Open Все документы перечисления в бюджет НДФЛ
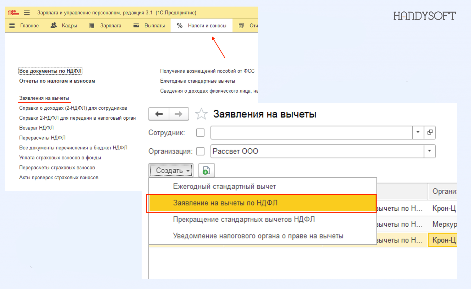The image size is (471, 289). click(x=73, y=148)
